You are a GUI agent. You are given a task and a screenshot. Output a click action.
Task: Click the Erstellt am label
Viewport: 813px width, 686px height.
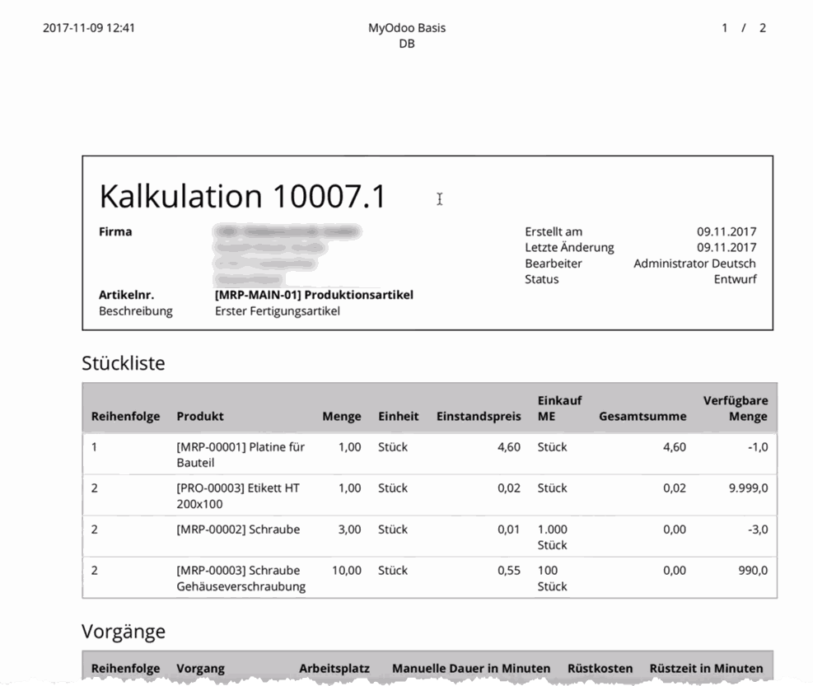tap(554, 231)
